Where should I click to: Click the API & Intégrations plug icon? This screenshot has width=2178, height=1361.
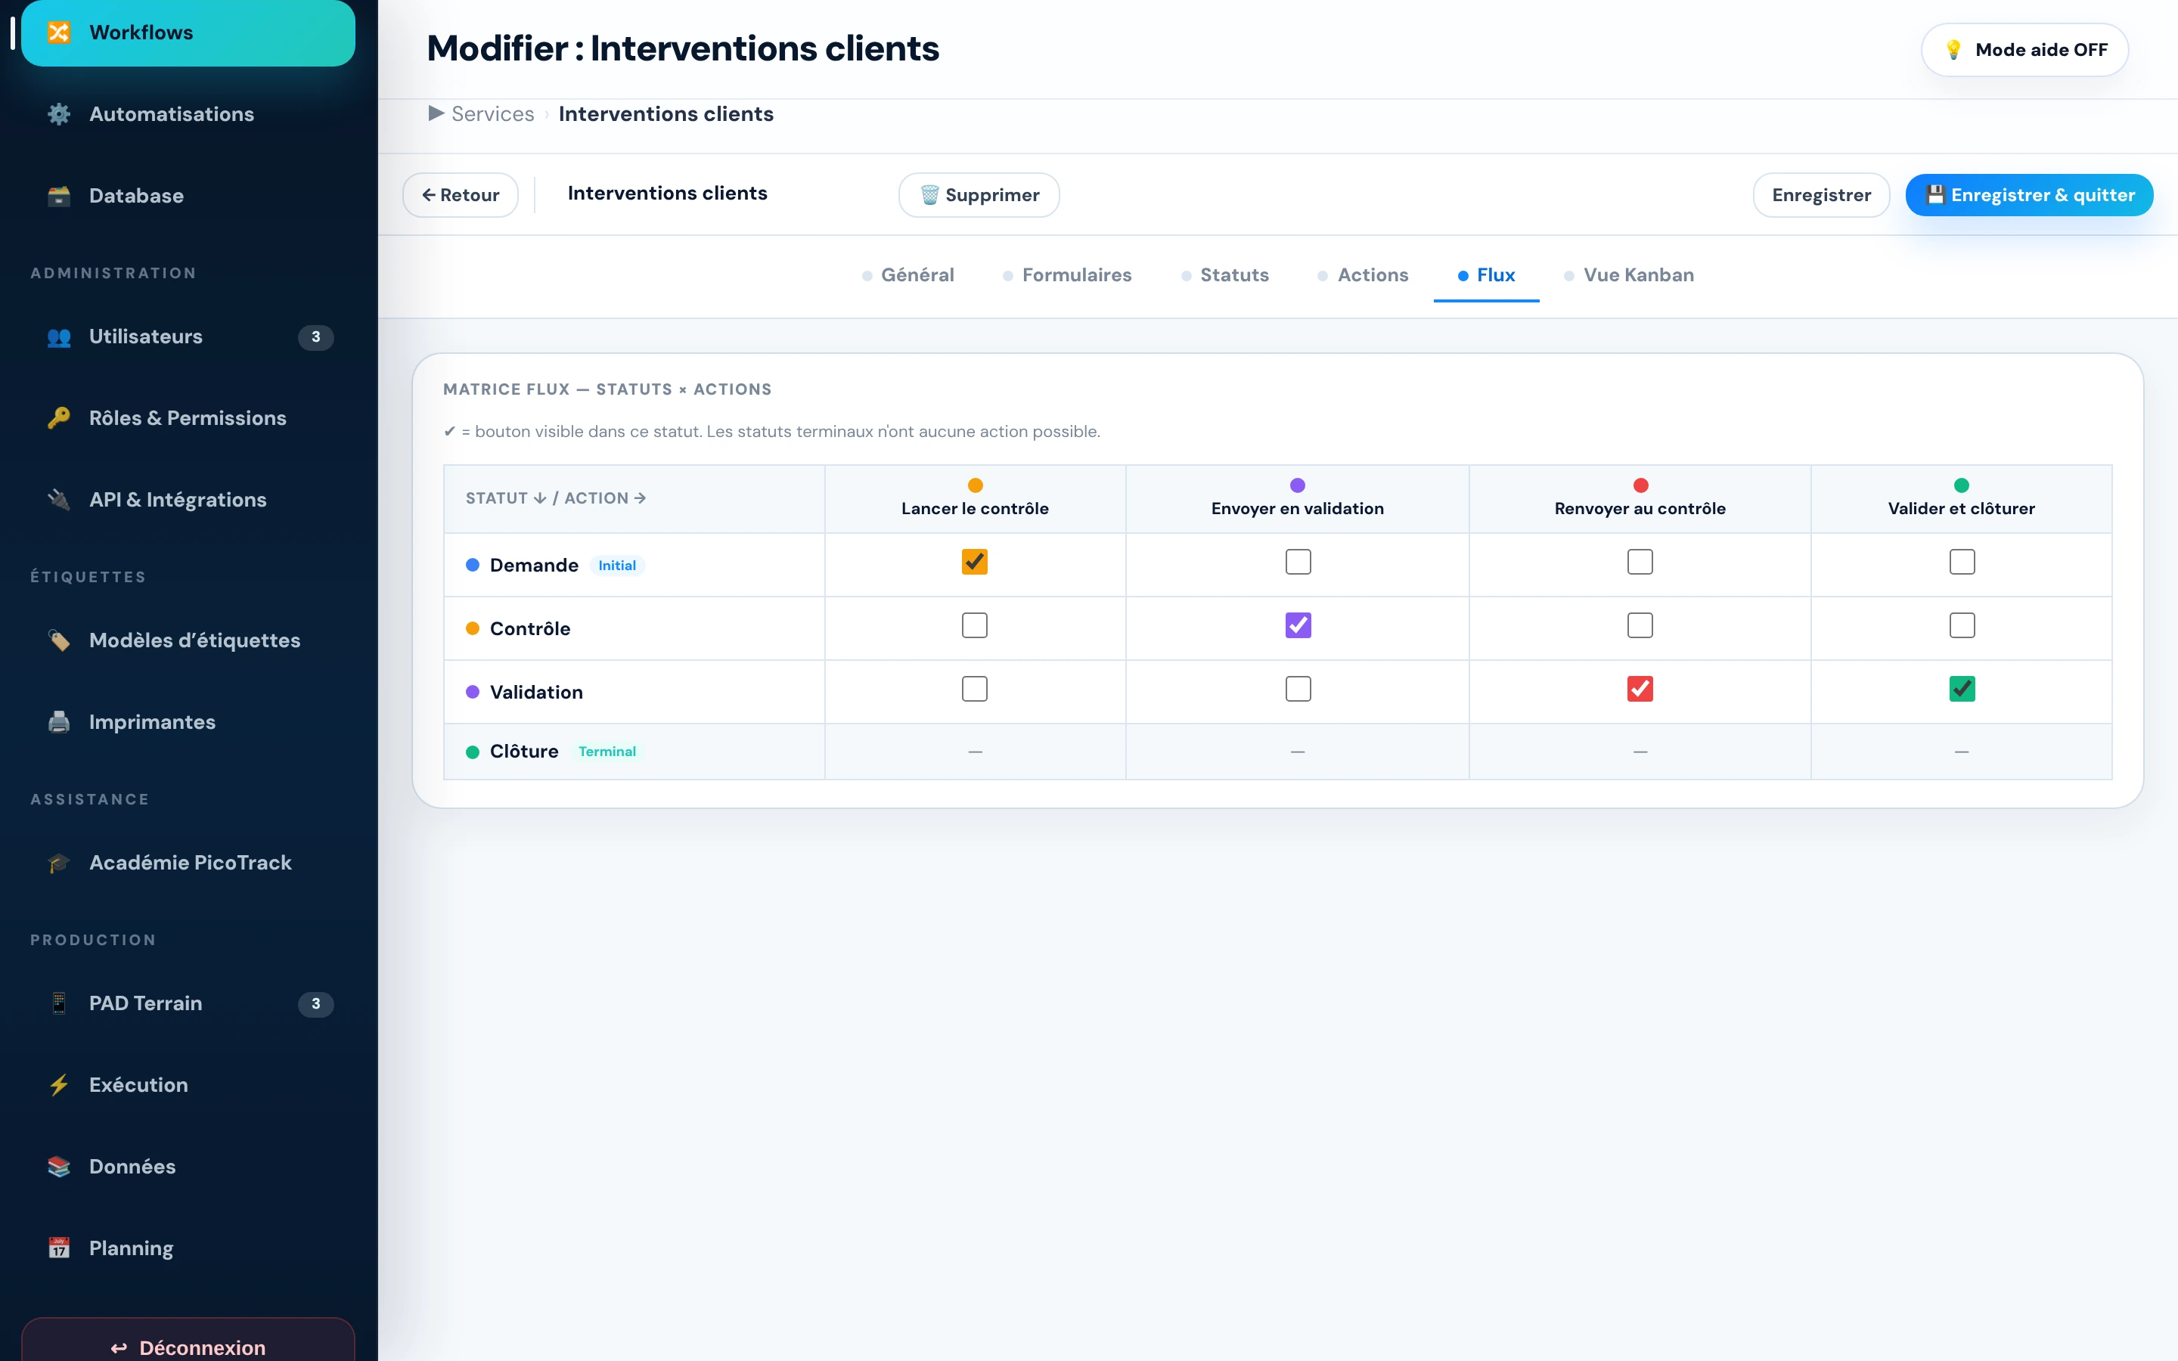coord(60,501)
